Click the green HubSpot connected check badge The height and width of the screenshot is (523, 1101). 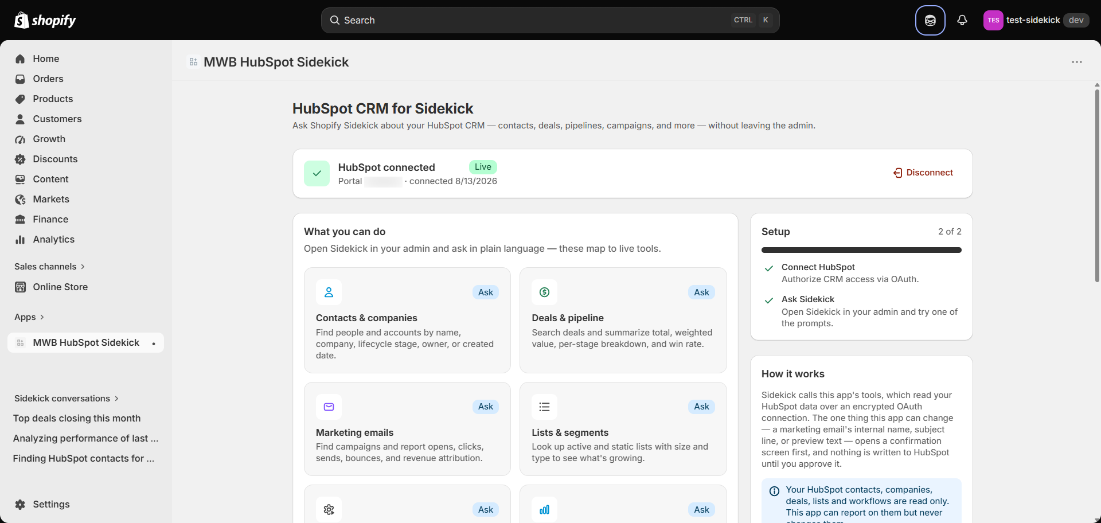pos(317,173)
